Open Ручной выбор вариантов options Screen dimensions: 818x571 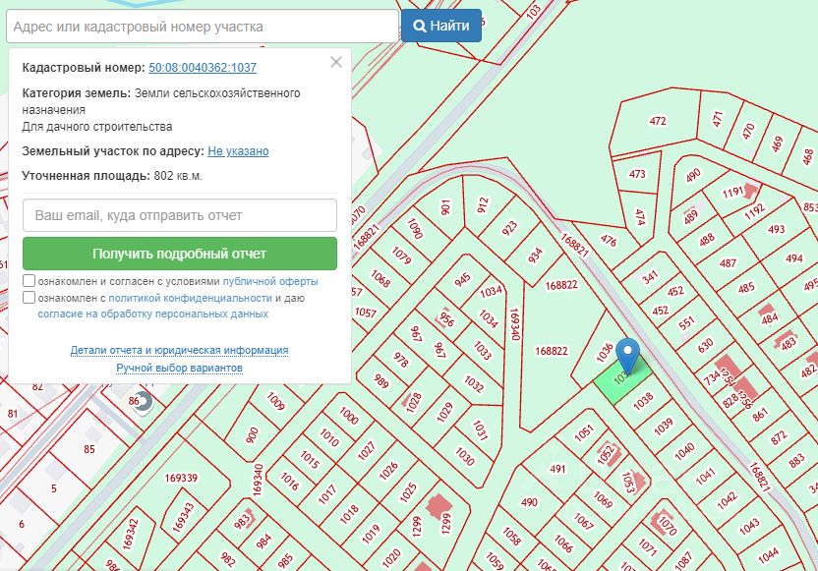179,368
